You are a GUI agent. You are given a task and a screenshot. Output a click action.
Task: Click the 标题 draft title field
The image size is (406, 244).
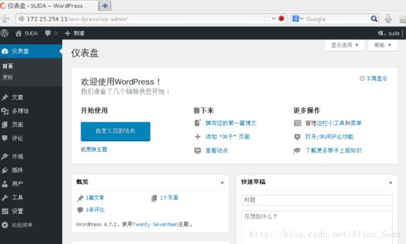click(x=317, y=200)
